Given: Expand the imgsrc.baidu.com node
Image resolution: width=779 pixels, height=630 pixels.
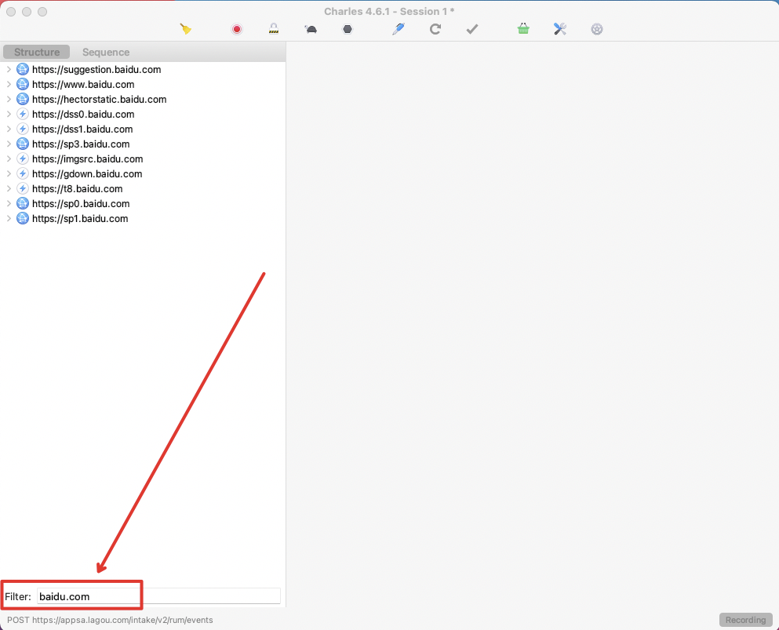Looking at the screenshot, I should [9, 159].
